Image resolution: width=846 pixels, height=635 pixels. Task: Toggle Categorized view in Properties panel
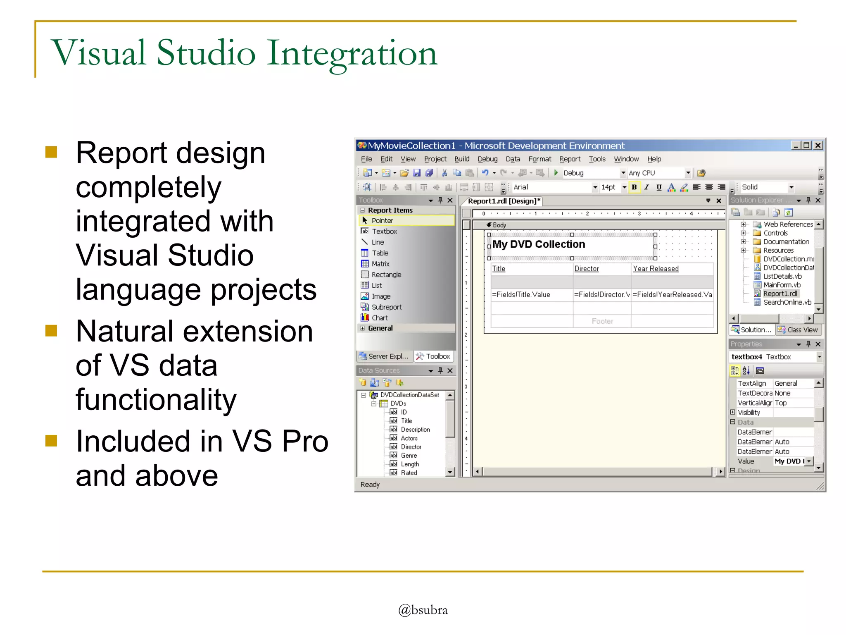(x=735, y=371)
